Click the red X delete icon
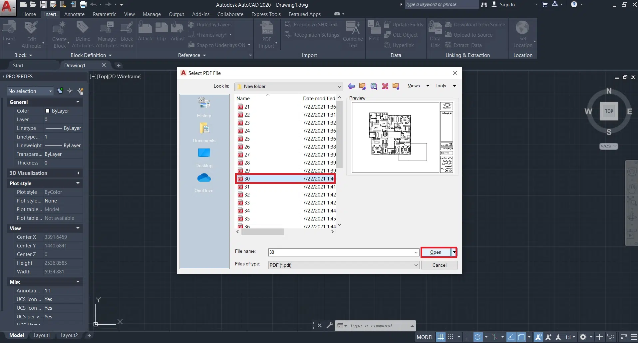This screenshot has width=638, height=343. [x=385, y=86]
